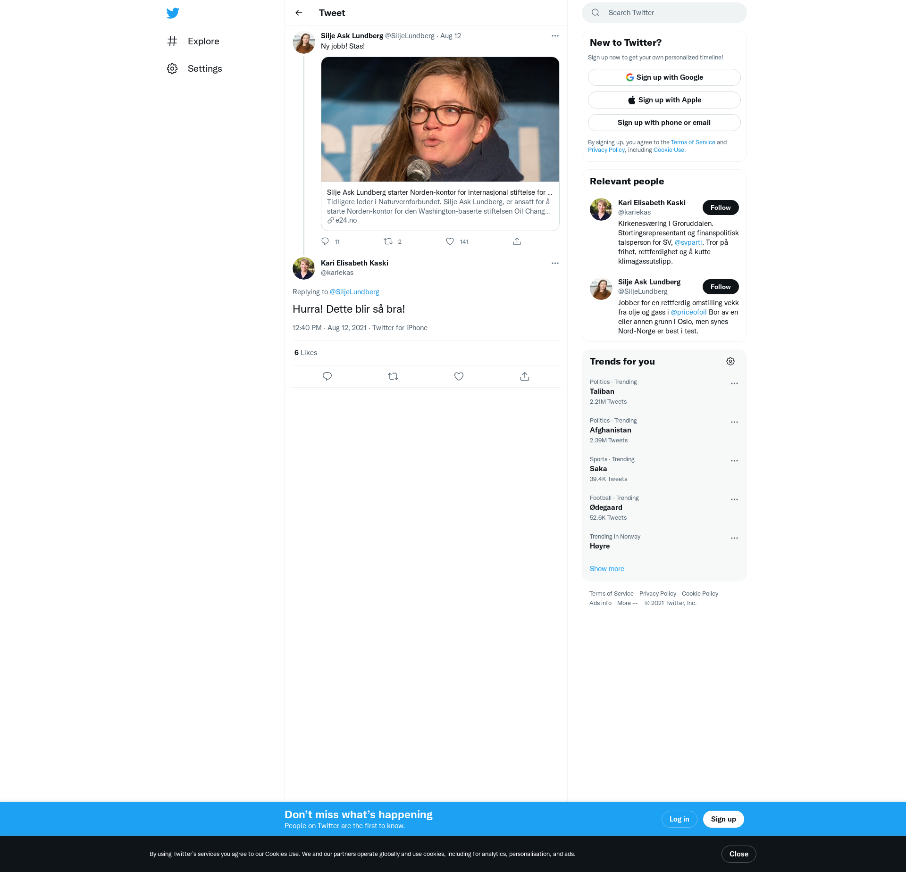
Task: Open the Saka trend
Action: coord(664,469)
